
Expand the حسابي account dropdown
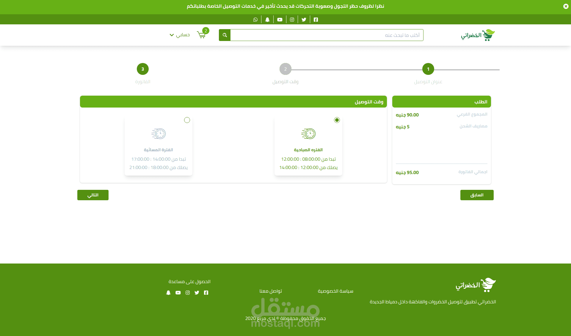tap(180, 35)
